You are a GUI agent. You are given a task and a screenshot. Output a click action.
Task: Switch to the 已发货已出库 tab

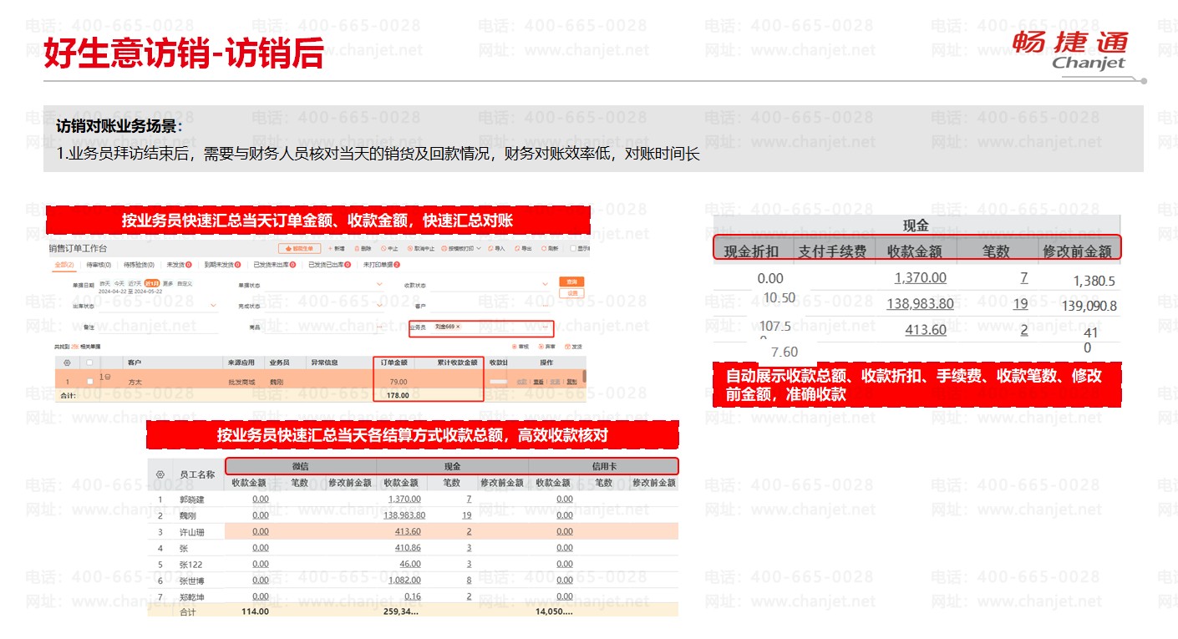329,265
